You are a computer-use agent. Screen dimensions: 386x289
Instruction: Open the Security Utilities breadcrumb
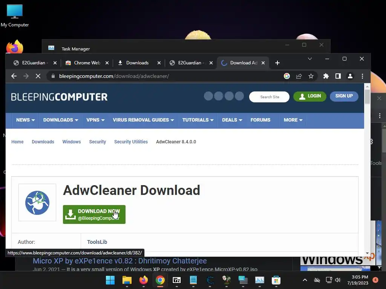coord(131,142)
